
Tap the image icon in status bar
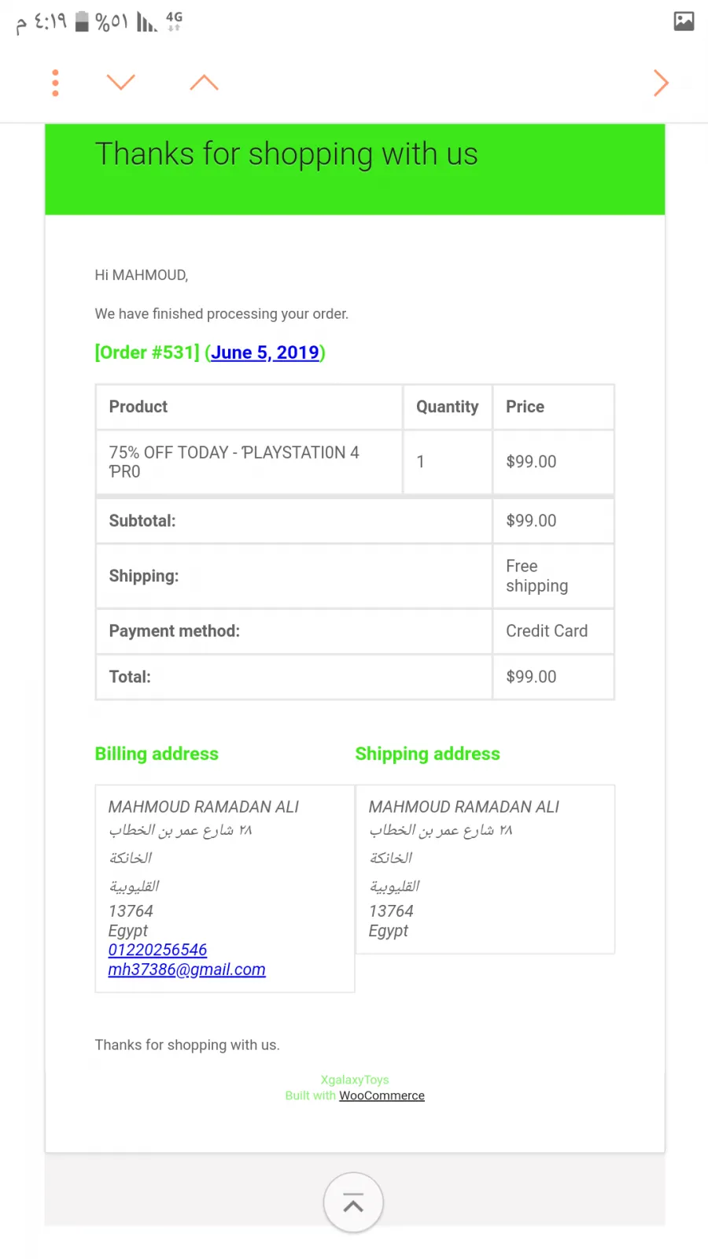[x=684, y=21]
